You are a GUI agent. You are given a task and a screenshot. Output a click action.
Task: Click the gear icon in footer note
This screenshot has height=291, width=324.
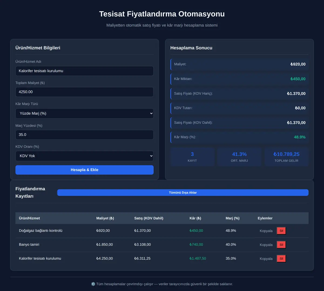pos(93,284)
